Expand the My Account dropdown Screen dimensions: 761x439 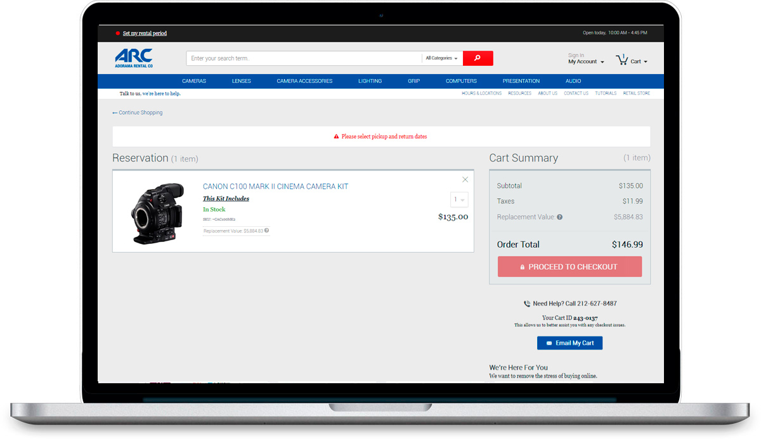(586, 61)
